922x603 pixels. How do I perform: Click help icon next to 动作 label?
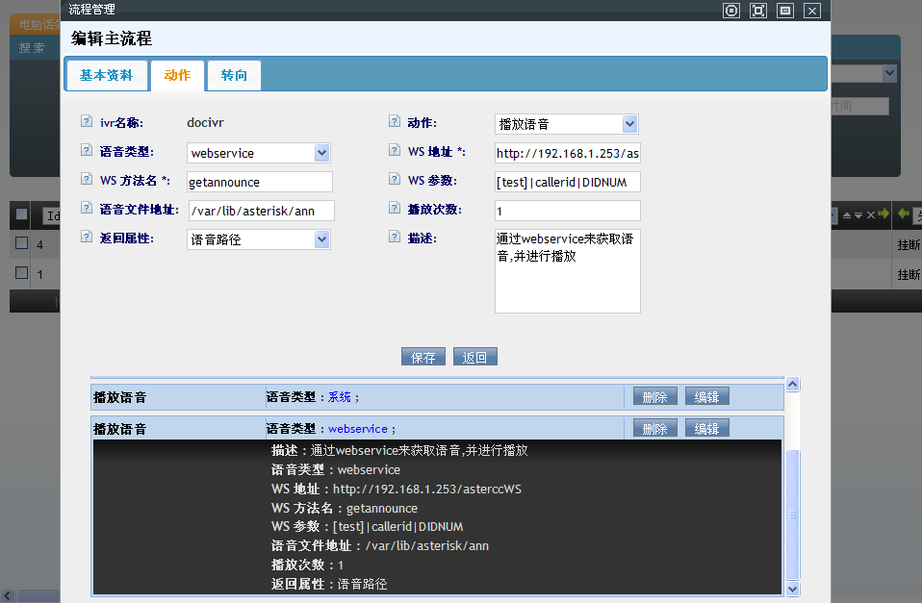(x=395, y=122)
